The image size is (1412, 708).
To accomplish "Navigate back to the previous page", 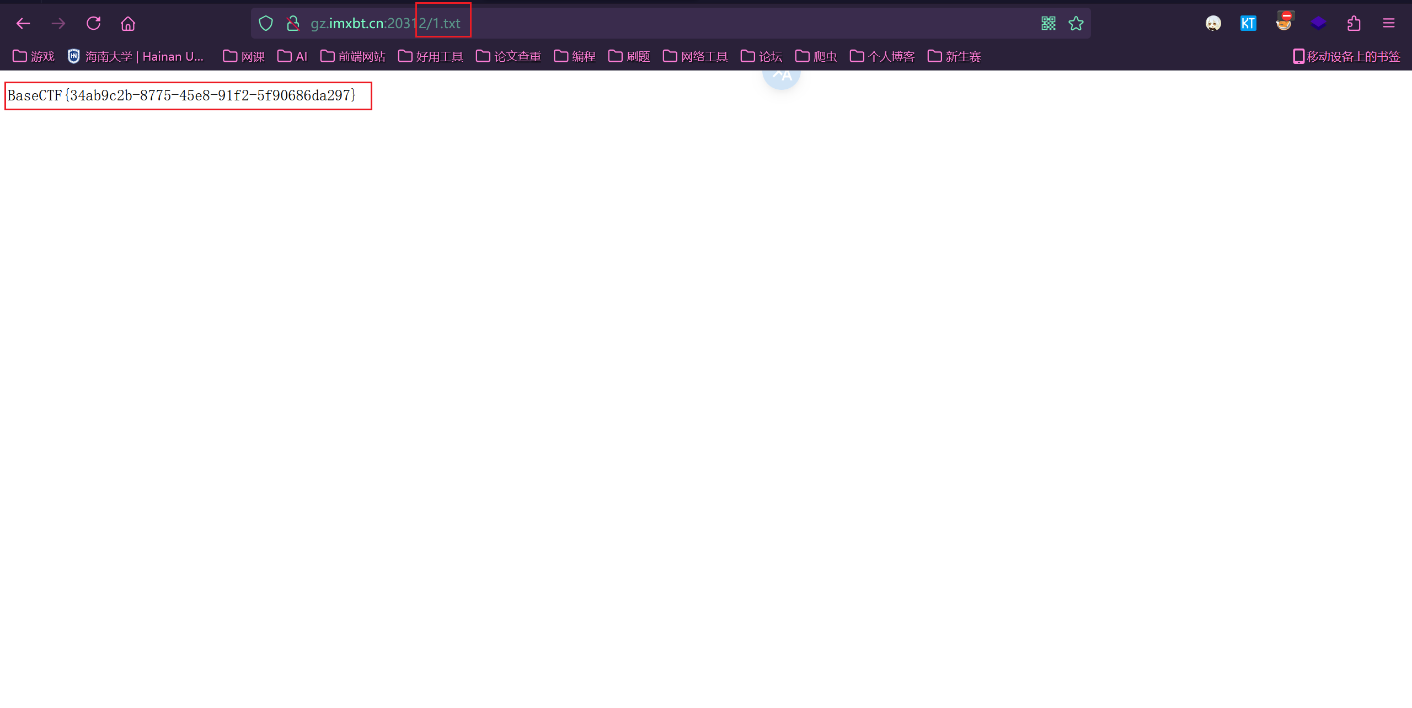I will click(x=23, y=23).
